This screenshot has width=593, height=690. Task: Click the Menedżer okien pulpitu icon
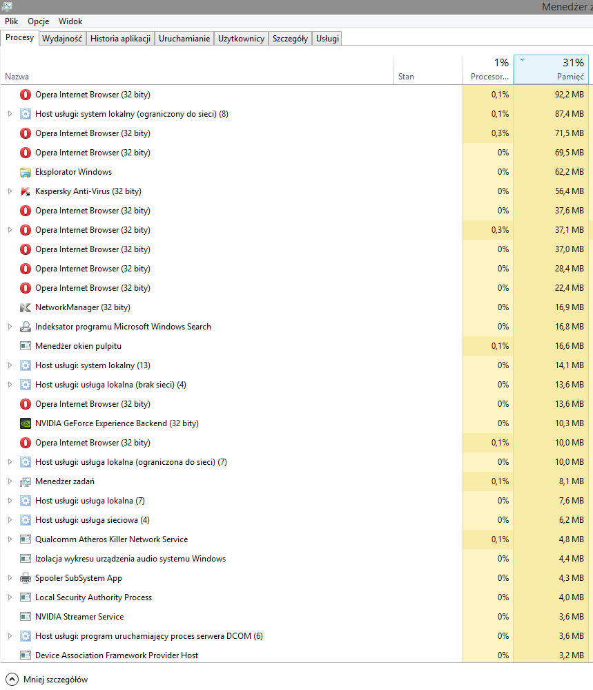[26, 346]
